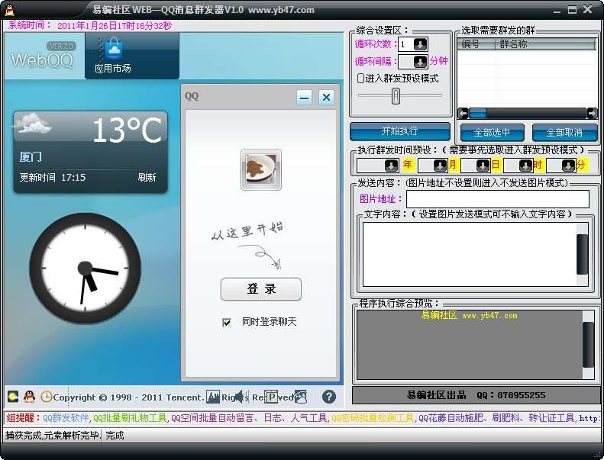Image resolution: width=604 pixels, height=460 pixels.
Task: Click the 全部选中 button
Action: (x=492, y=133)
